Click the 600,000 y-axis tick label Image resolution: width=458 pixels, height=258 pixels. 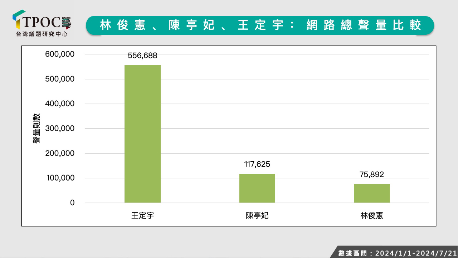(60, 54)
